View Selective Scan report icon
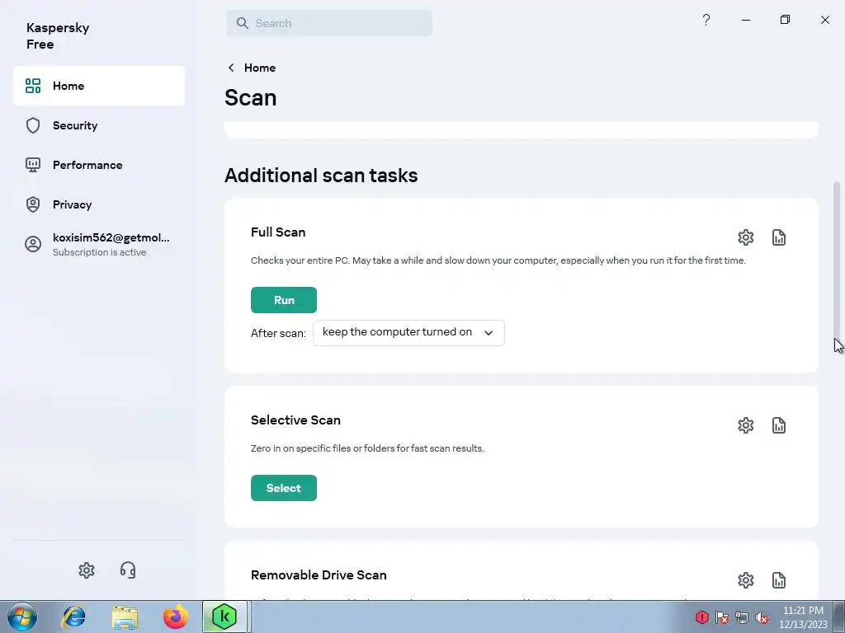The image size is (845, 633). tap(779, 425)
